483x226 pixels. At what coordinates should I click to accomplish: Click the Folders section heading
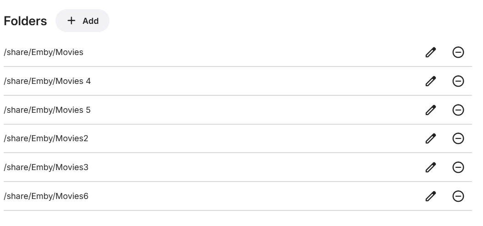tap(25, 21)
